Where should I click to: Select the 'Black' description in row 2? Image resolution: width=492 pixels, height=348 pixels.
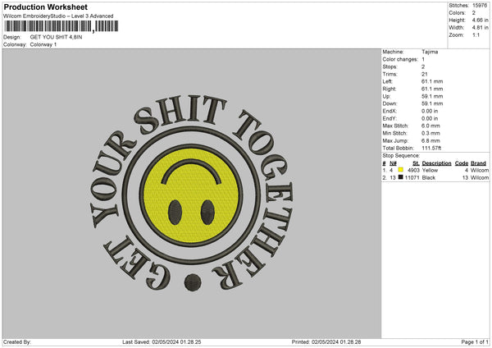click(429, 178)
